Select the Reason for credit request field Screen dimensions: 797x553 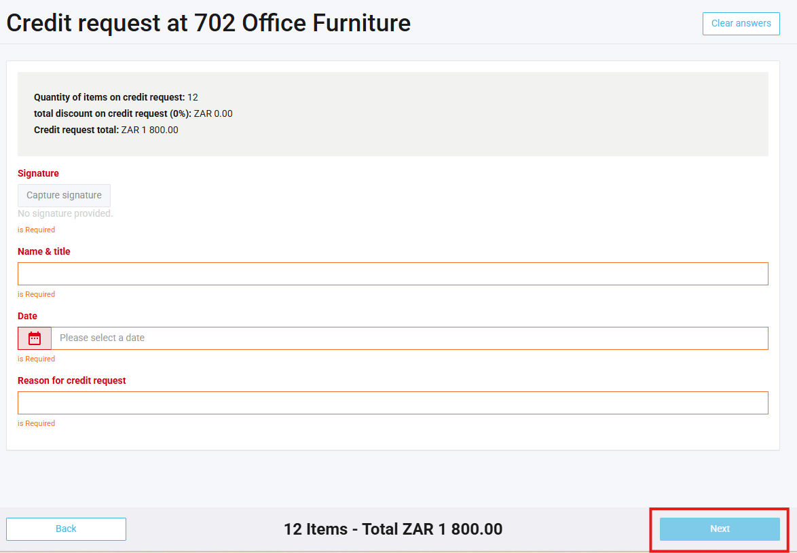(x=392, y=403)
